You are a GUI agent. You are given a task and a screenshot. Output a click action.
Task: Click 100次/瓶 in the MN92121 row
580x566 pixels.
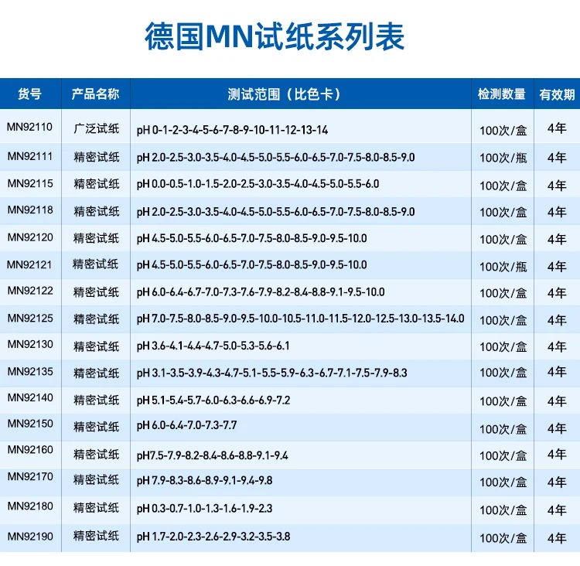tap(503, 266)
